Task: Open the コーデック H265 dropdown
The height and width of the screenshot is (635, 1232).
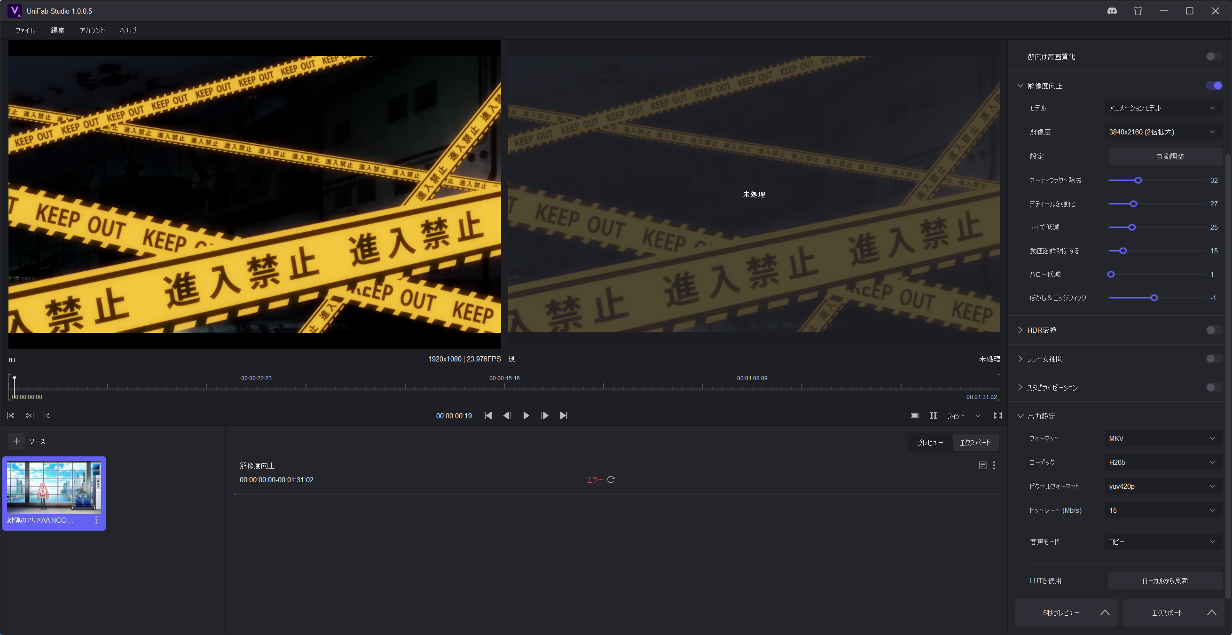Action: coord(1163,463)
